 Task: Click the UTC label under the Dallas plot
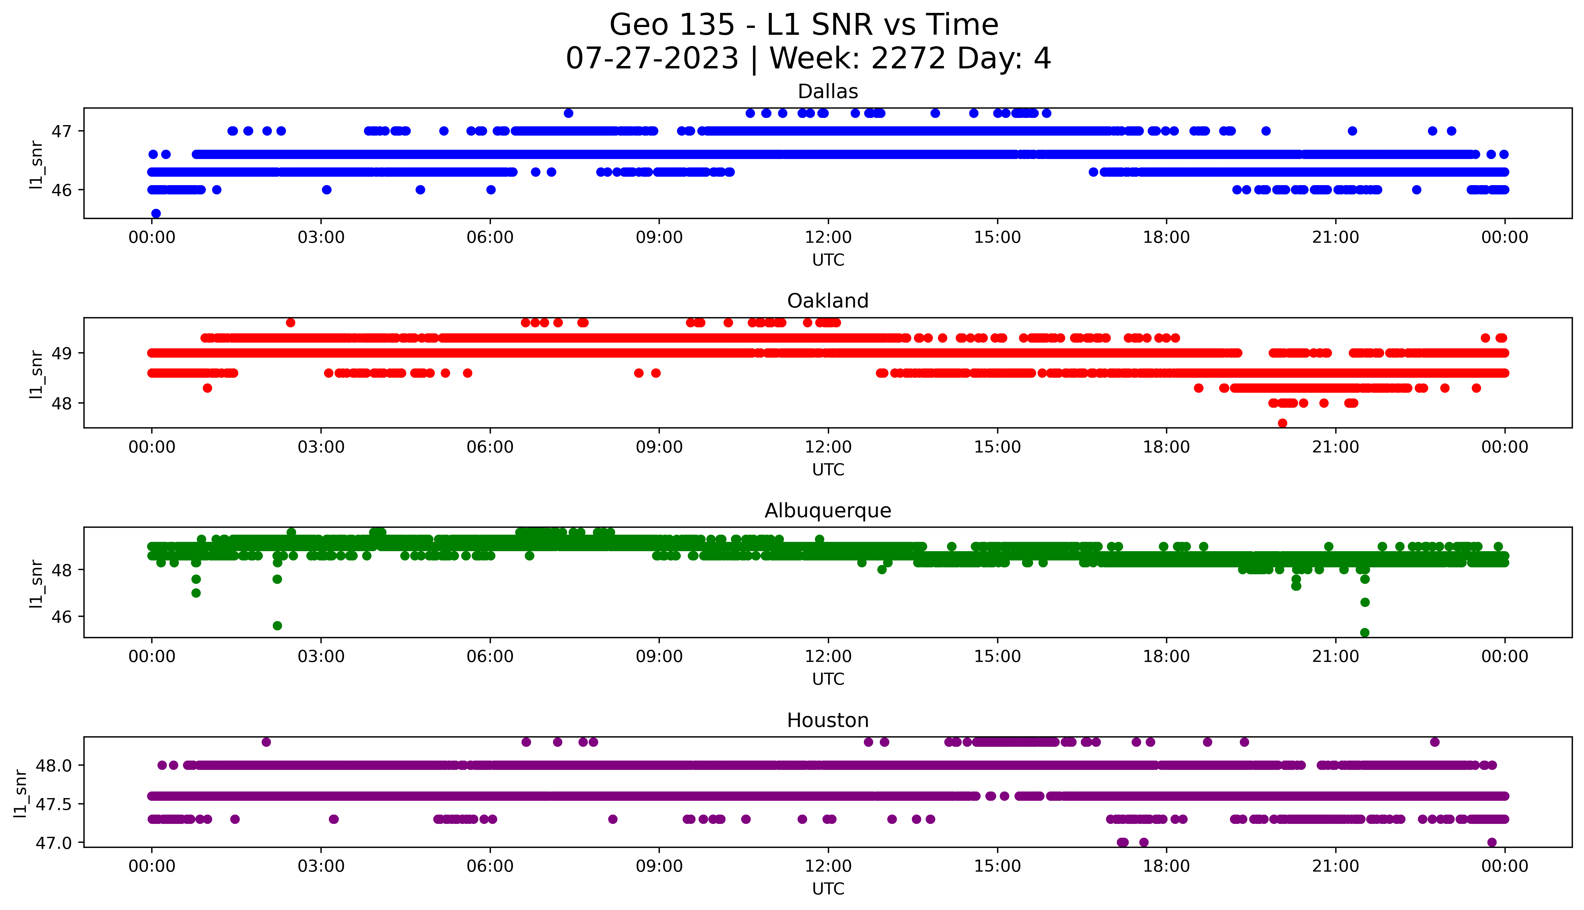828,260
